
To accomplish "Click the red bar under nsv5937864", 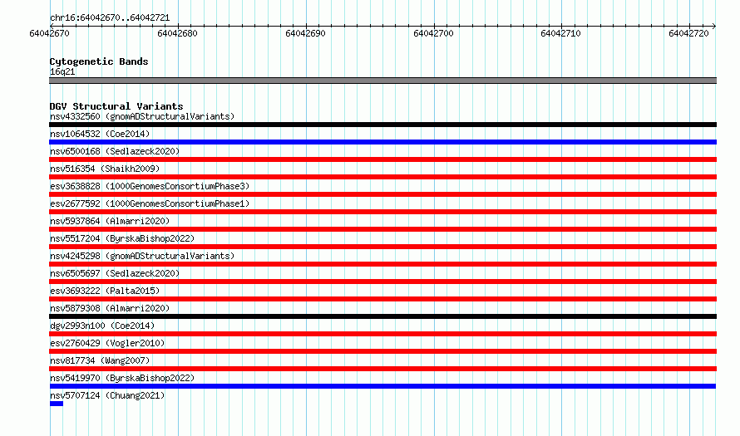I will (x=382, y=229).
